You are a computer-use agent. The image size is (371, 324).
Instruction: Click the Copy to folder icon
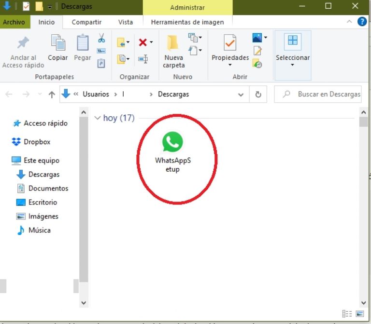(x=121, y=59)
